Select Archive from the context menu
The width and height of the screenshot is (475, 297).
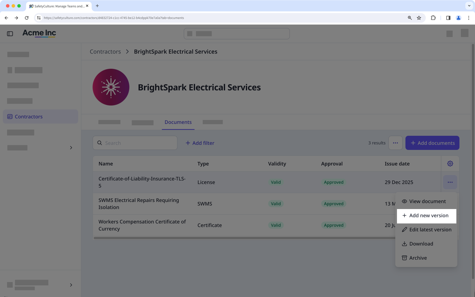[x=426, y=258]
